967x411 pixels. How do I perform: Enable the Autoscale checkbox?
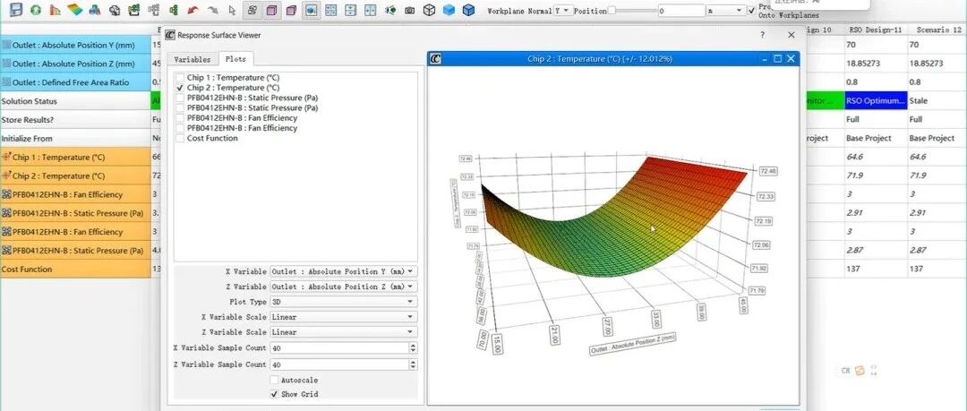click(x=275, y=381)
